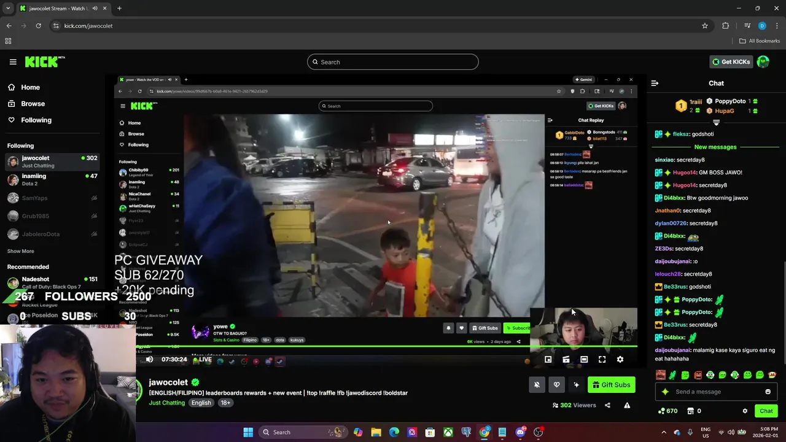Image resolution: width=786 pixels, height=442 pixels.
Task: Share the stream
Action: pyautogui.click(x=607, y=405)
